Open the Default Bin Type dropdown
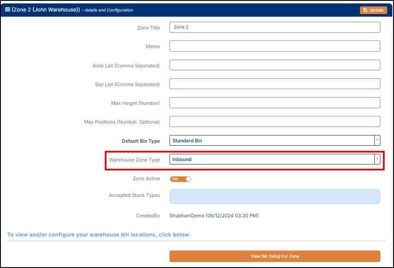Screen dimensions: 394x268 pyautogui.click(x=272, y=141)
